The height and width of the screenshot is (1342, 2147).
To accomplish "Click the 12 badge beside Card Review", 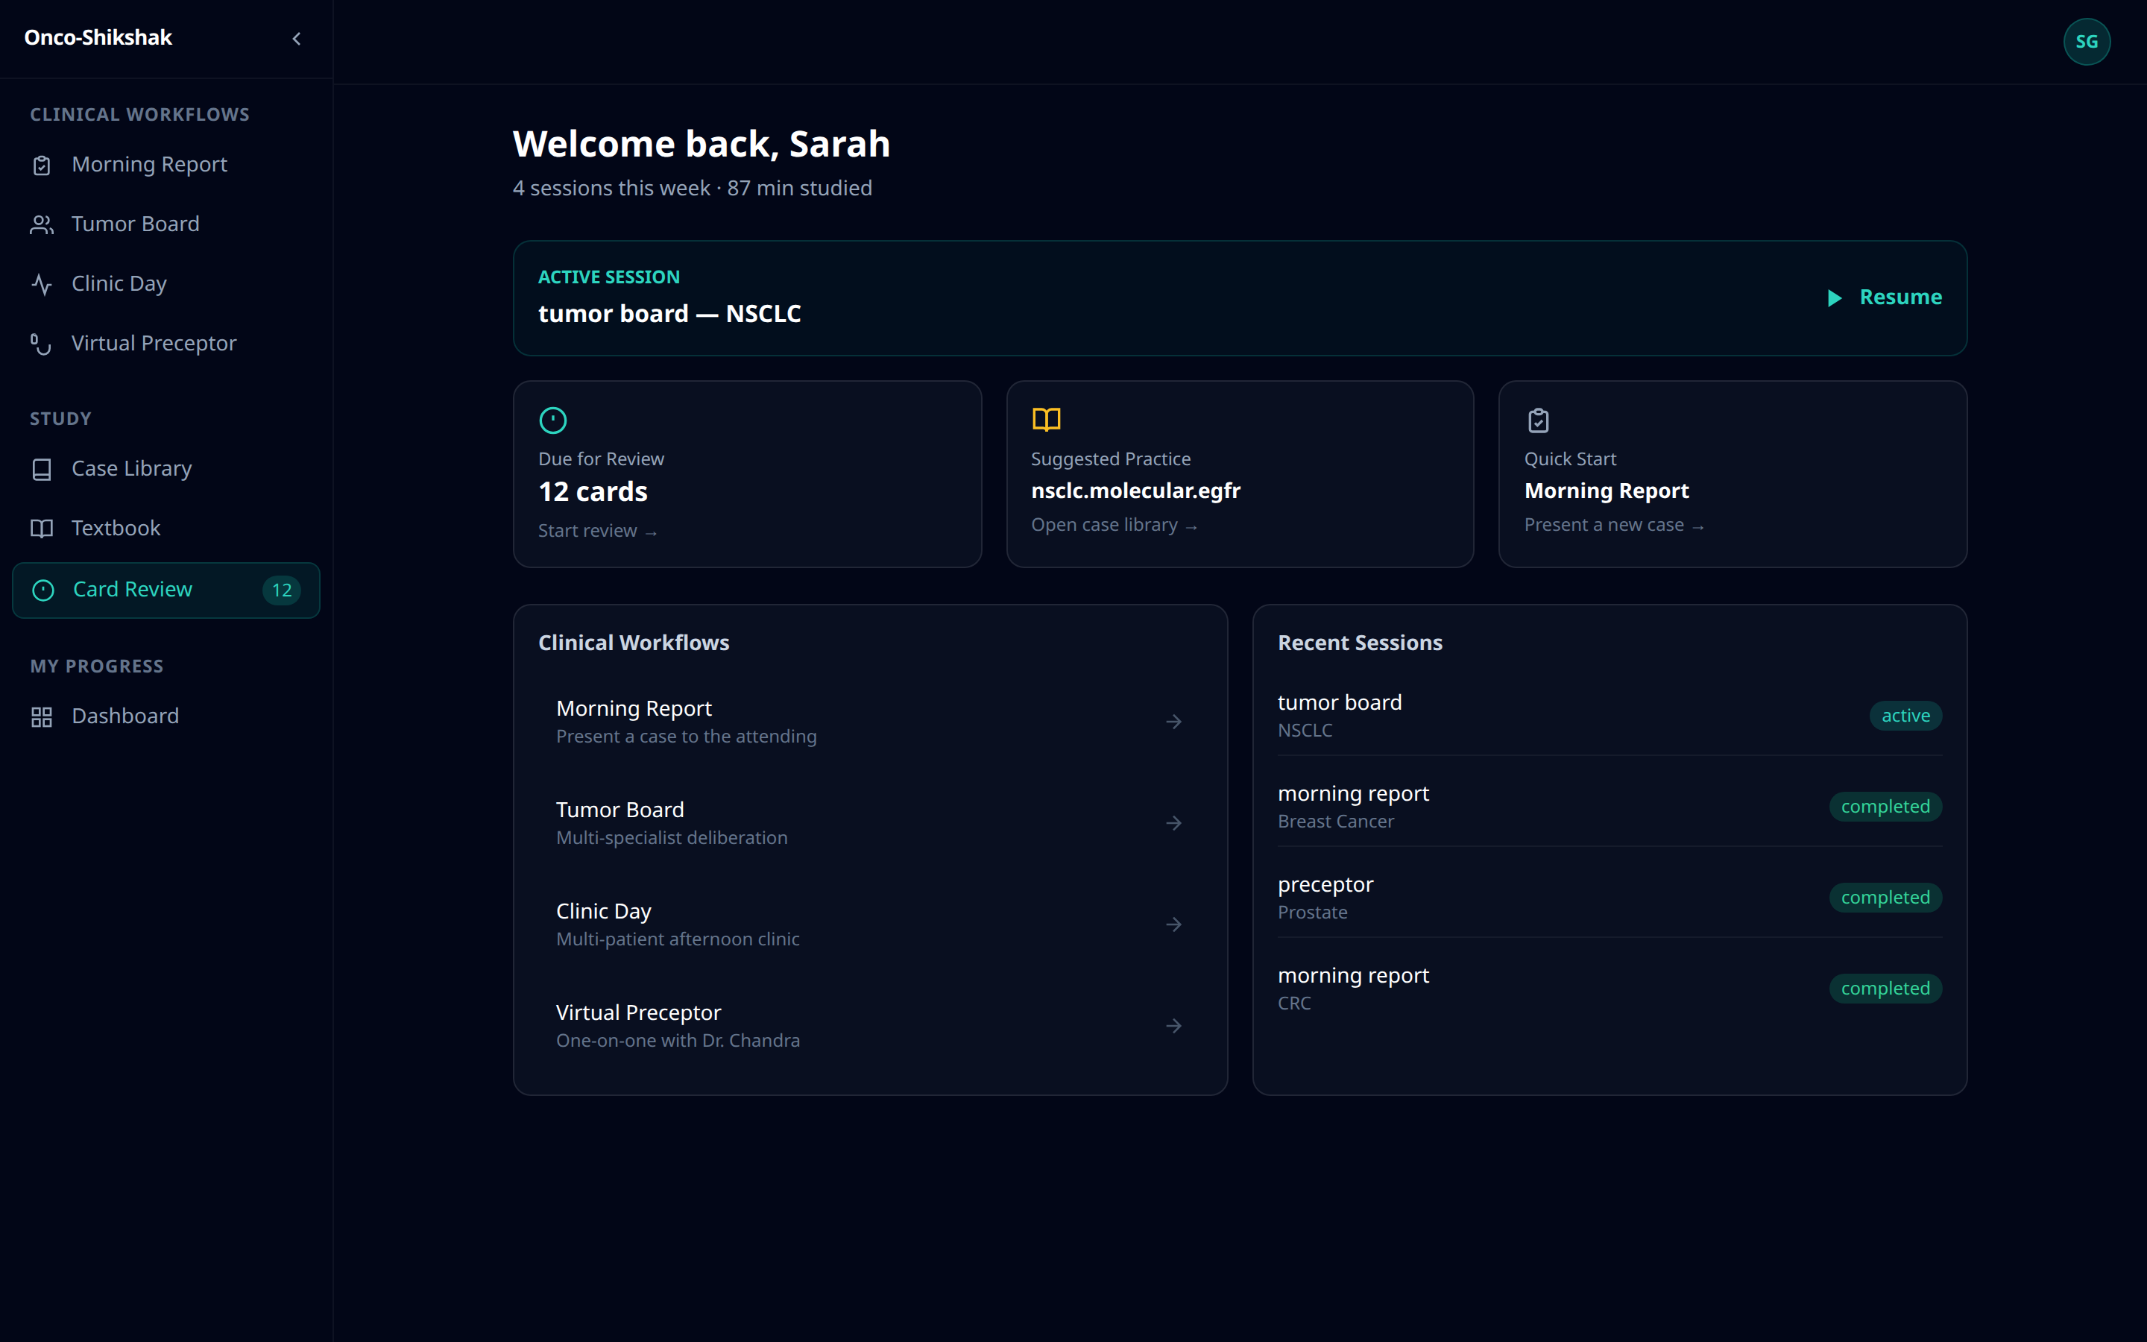I will coord(280,588).
